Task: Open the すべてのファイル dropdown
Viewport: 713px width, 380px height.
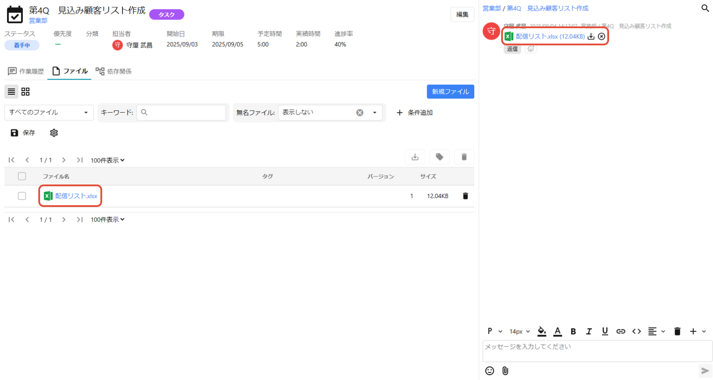Action: pyautogui.click(x=49, y=113)
